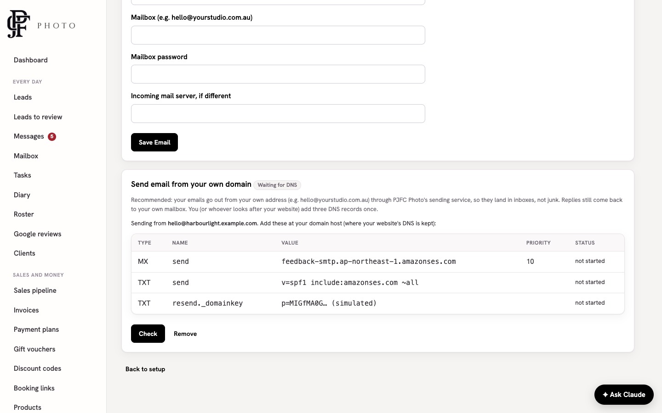Screen dimensions: 662x413
Task: Focus the Incoming mail server field
Action: pos(278,114)
